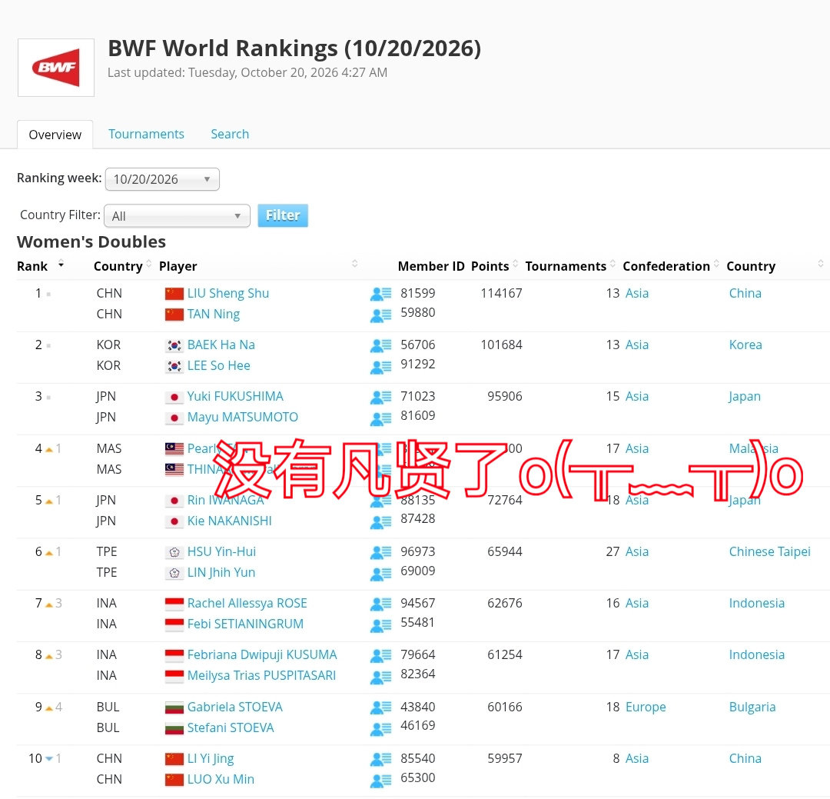
Task: Open the Europe confederation link
Action: click(x=646, y=707)
